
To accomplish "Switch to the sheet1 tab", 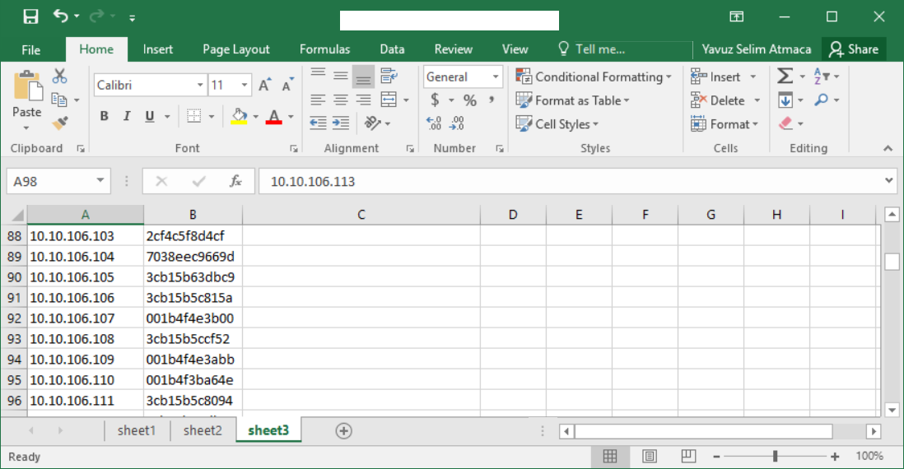I will tap(137, 430).
